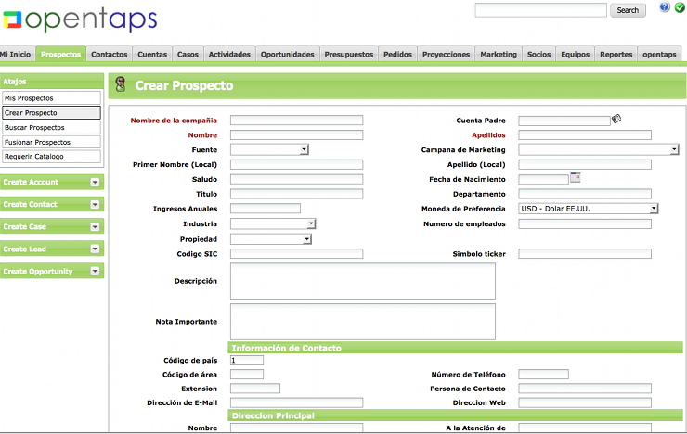This screenshot has width=687, height=434.
Task: Open the Socios tab
Action: coord(538,55)
